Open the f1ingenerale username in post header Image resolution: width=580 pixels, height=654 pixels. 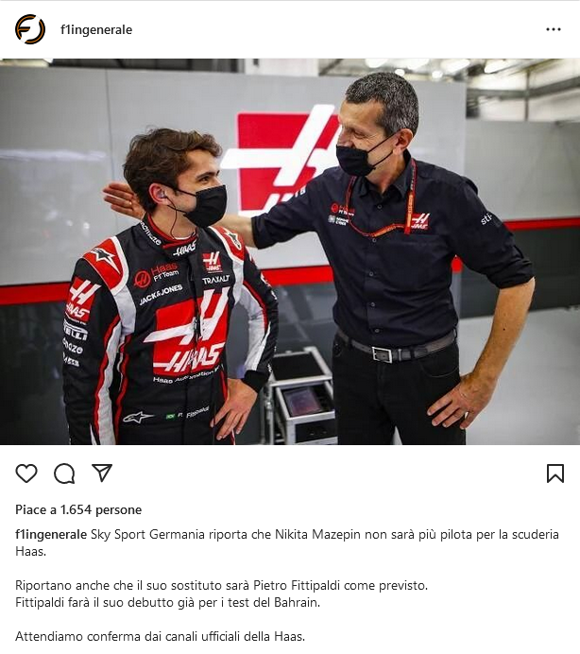pyautogui.click(x=96, y=29)
